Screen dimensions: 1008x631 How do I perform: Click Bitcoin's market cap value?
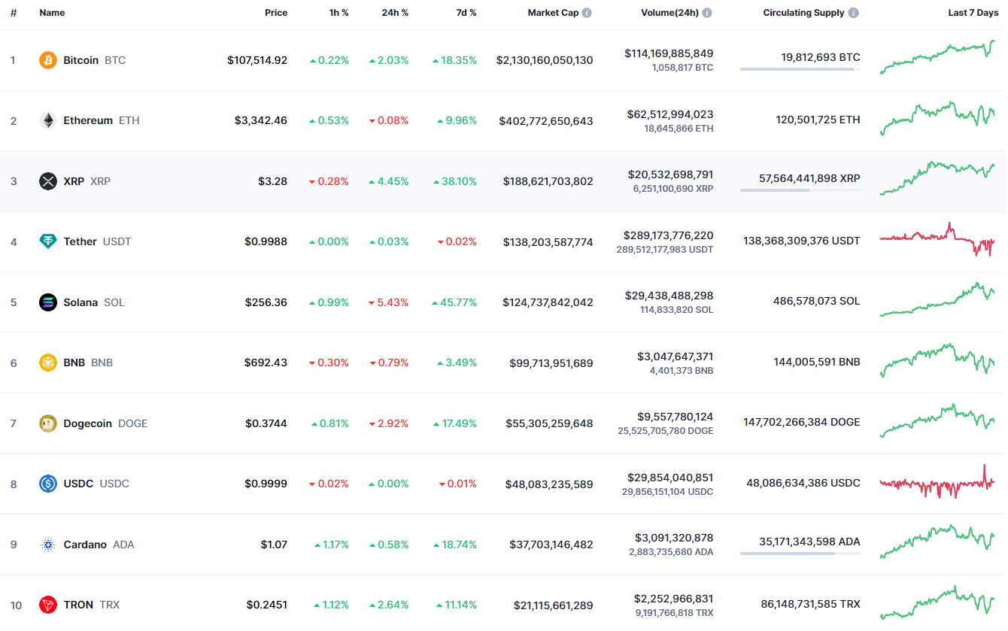click(x=544, y=60)
